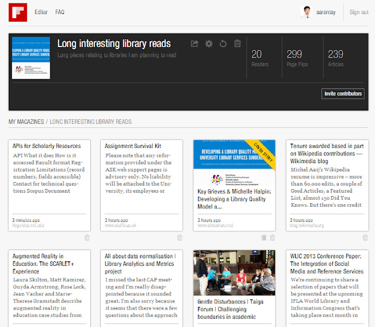The width and height of the screenshot is (375, 327).
Task: Click the red Flipboard logo
Action: pos(18,12)
